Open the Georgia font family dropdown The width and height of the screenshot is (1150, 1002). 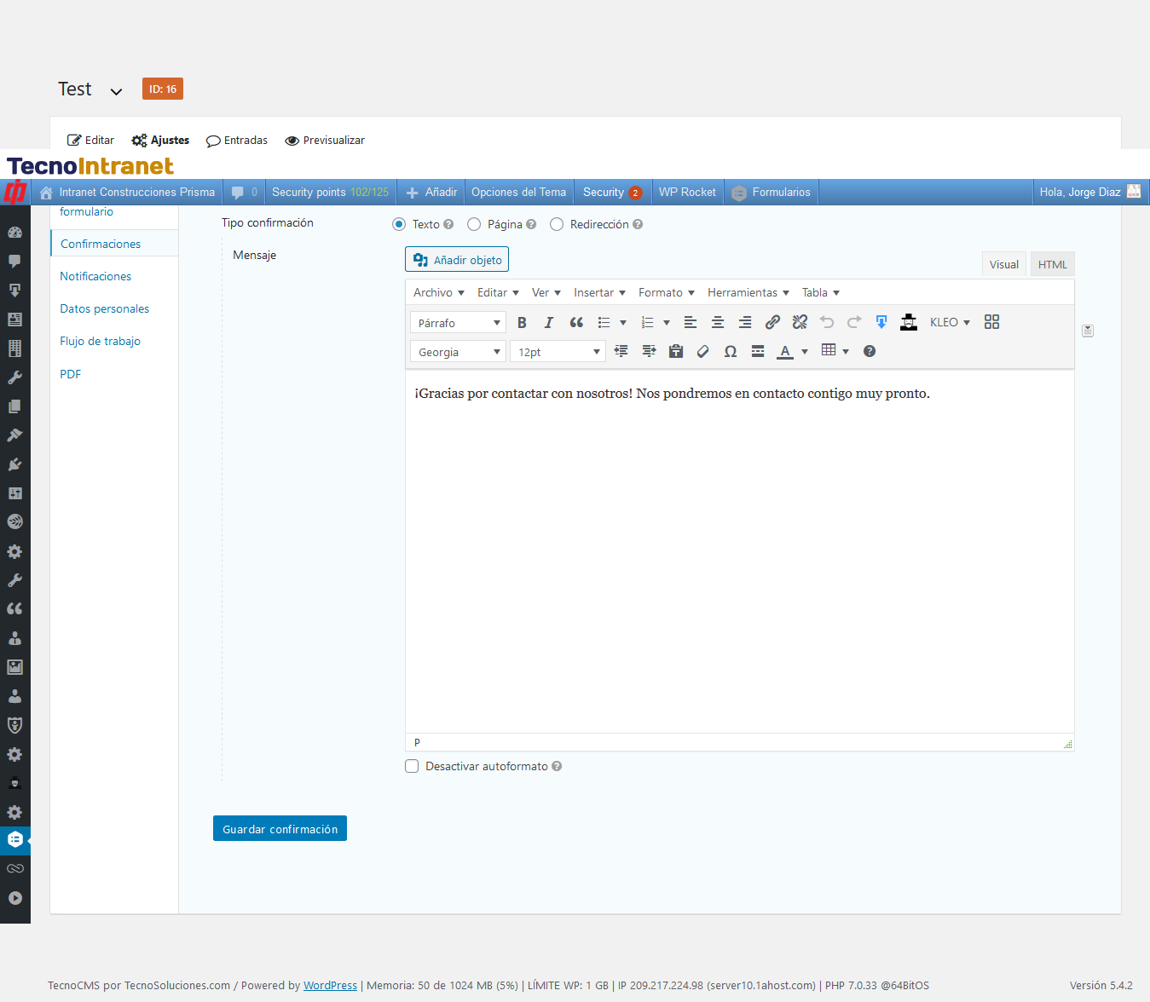pyautogui.click(x=459, y=352)
